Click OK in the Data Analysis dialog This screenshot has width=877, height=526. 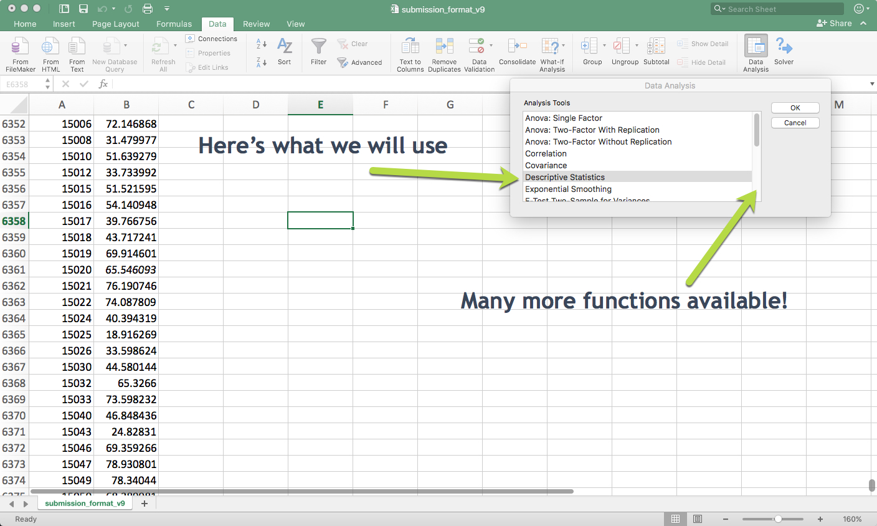(x=795, y=107)
